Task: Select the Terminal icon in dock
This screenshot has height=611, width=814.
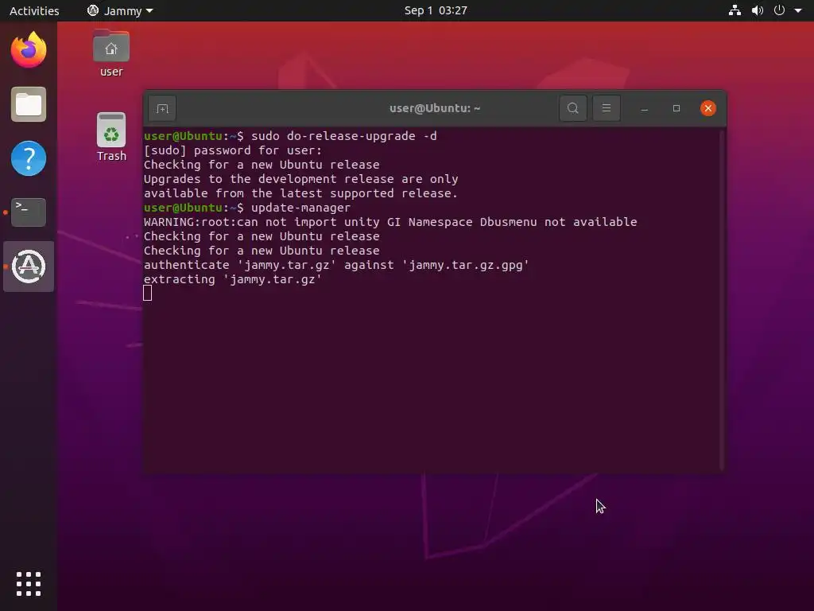Action: 29,212
